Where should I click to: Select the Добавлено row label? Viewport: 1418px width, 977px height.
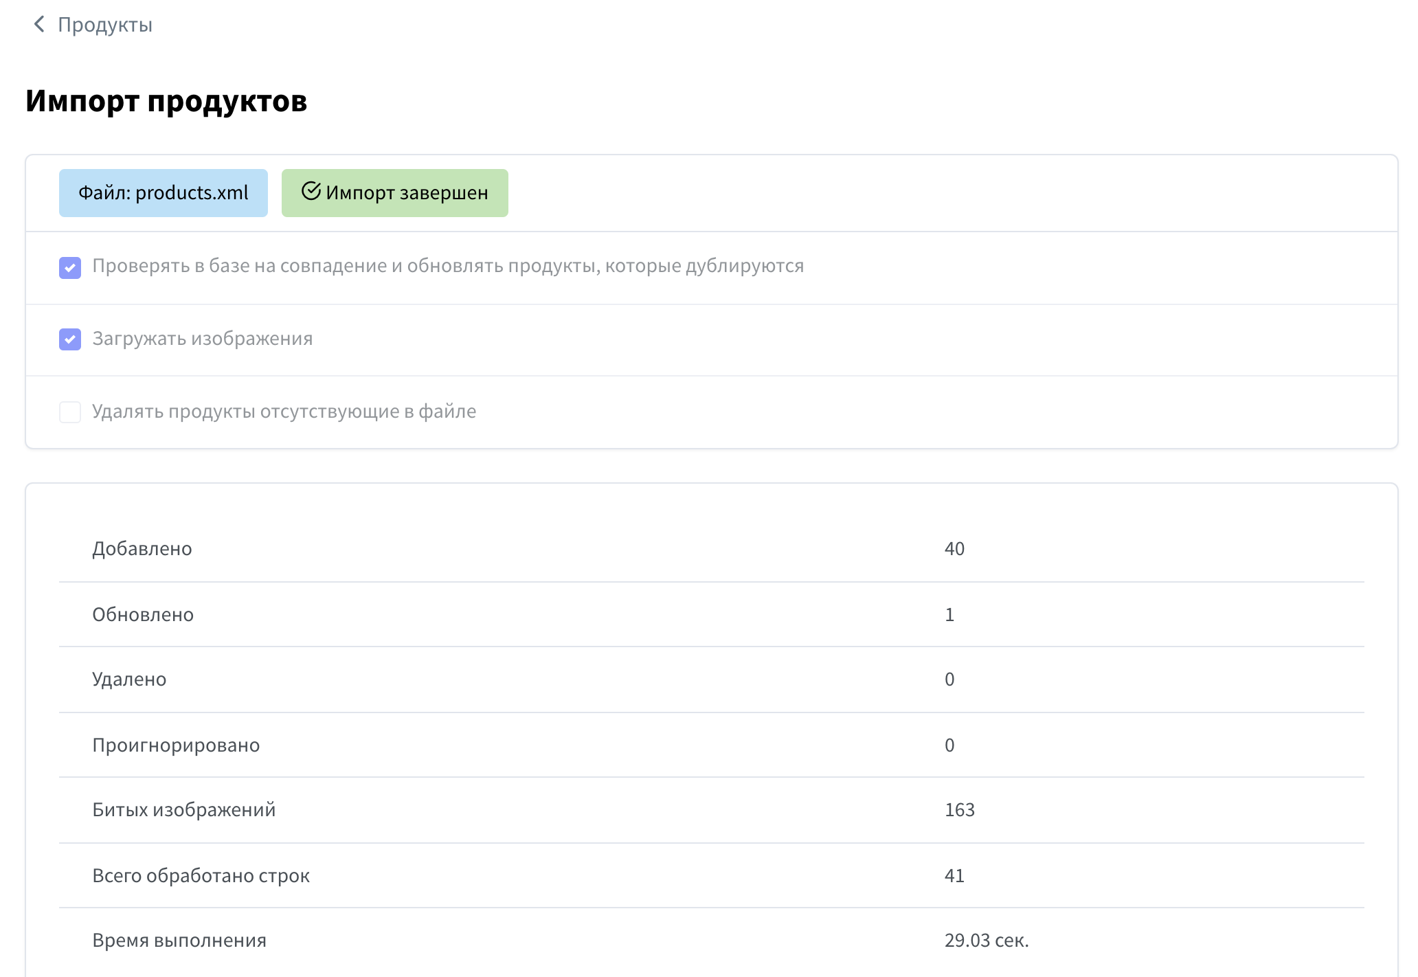142,549
